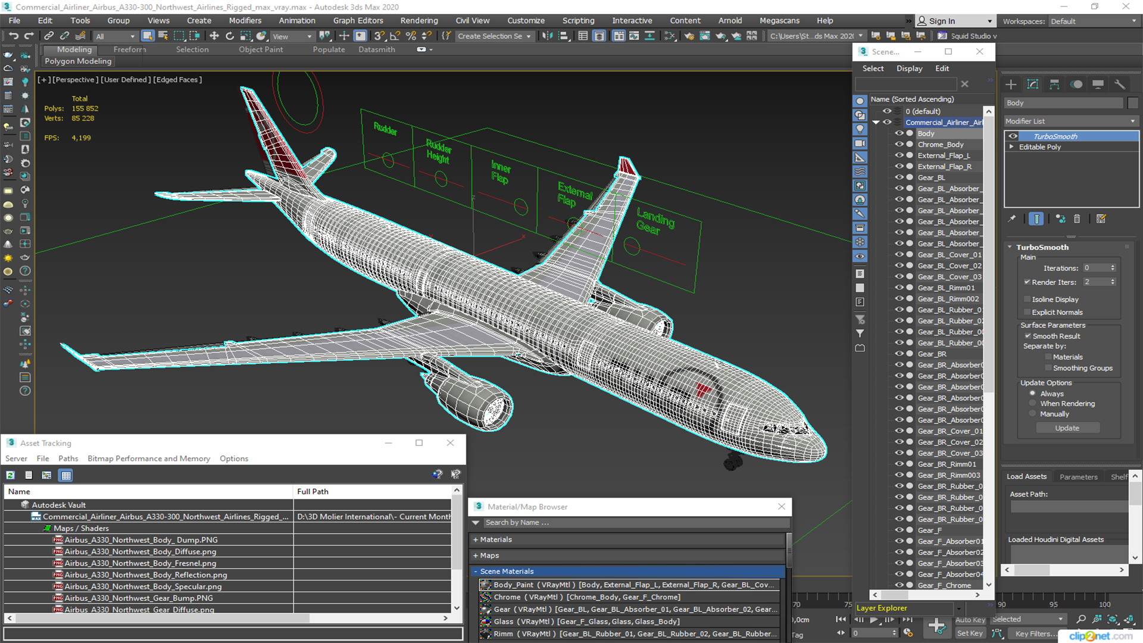Activate the Select and Link tool
1143x643 pixels.
[49, 36]
